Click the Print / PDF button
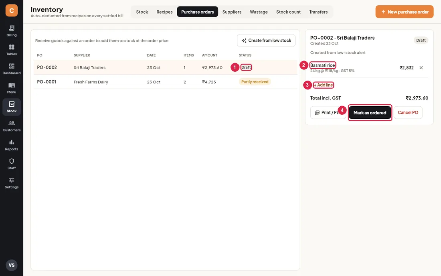This screenshot has height=276, width=441. [x=328, y=113]
